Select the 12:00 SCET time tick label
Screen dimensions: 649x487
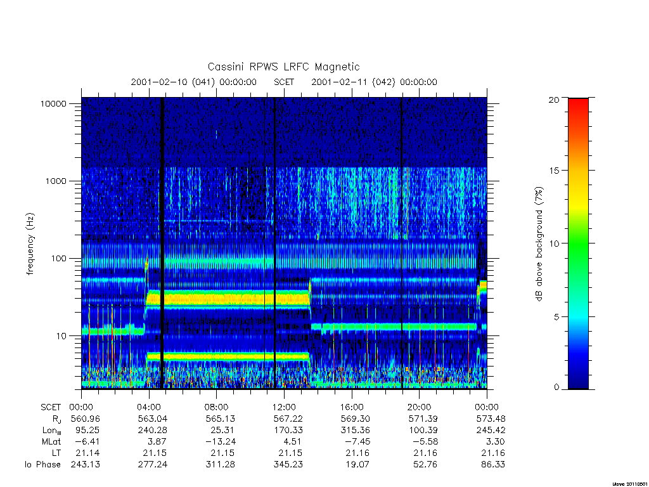[x=284, y=407]
